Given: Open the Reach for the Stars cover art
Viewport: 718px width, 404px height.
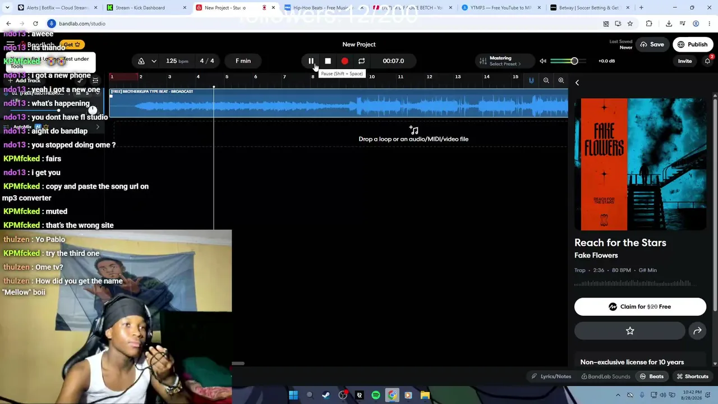Looking at the screenshot, I should [640, 164].
